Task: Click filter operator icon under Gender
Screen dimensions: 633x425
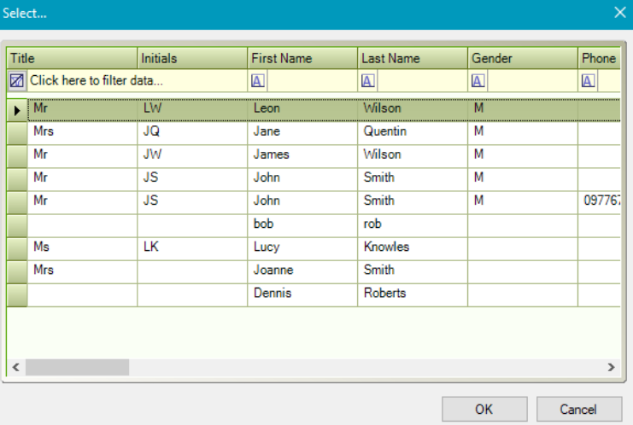Action: coord(478,81)
